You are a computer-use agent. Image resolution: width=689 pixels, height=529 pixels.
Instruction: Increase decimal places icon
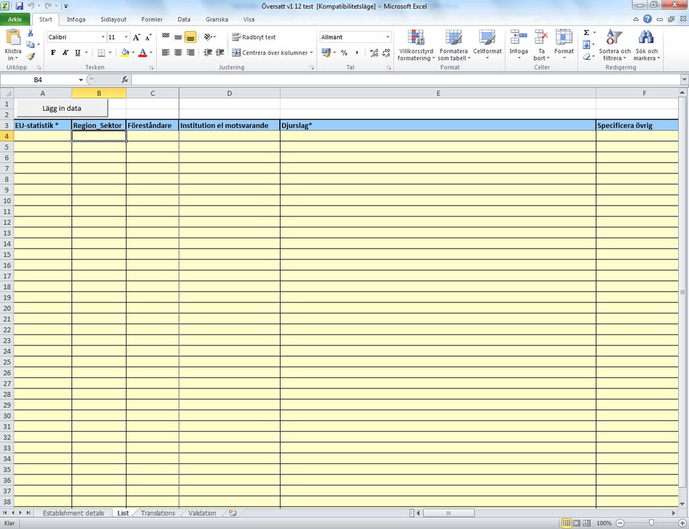374,52
